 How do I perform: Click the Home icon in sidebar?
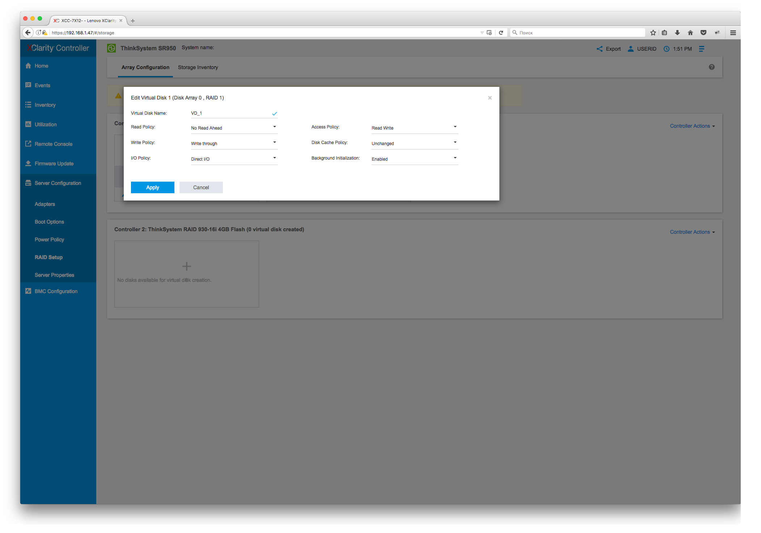(x=28, y=66)
